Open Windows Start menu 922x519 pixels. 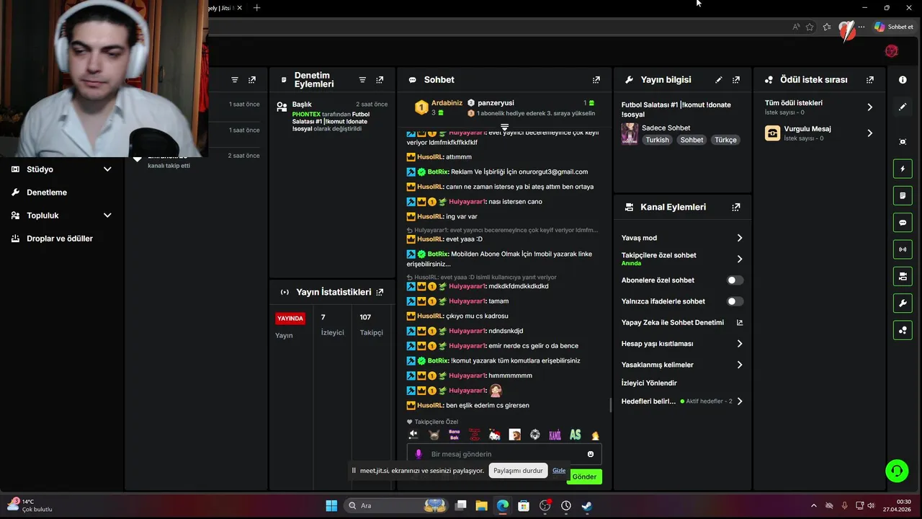pos(331,505)
